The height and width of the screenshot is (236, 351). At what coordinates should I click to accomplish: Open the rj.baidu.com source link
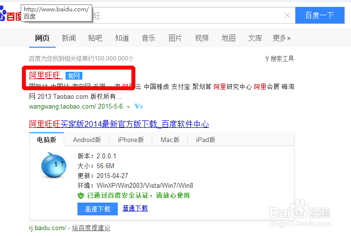coord(47,228)
